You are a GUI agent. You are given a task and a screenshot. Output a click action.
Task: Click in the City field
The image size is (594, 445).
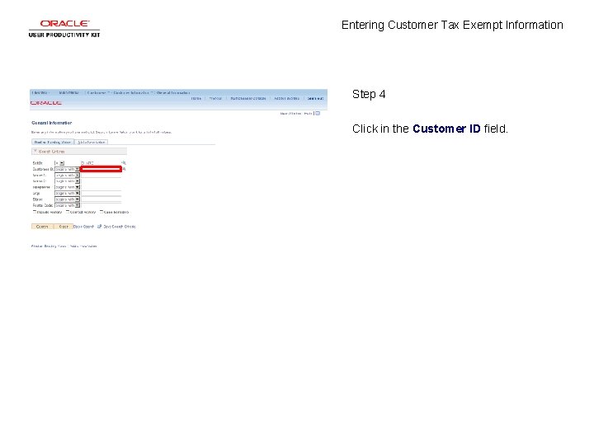(101, 194)
